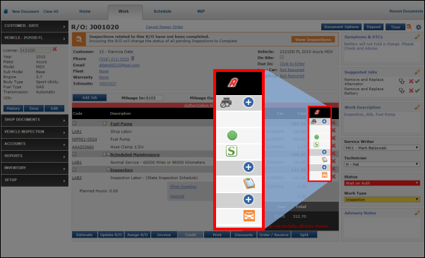This screenshot has height=258, width=425.
Task: Open the Service Writer dropdown
Action: [382, 148]
